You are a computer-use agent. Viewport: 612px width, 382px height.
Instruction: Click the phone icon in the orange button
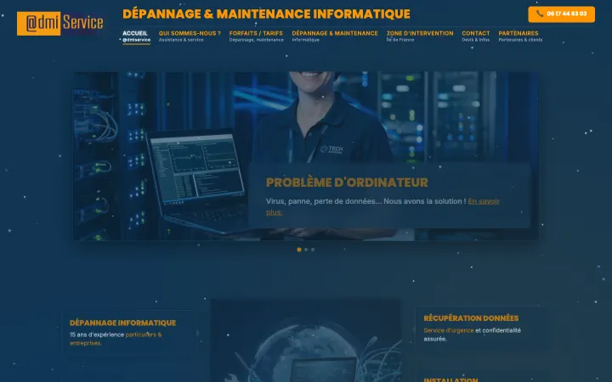tap(540, 14)
